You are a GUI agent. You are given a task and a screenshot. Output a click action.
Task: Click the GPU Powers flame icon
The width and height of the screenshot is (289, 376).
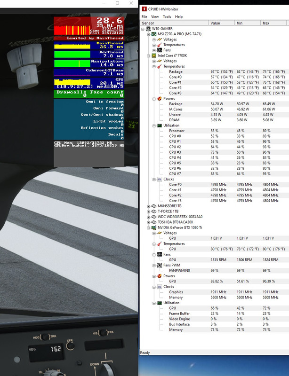tap(160, 276)
